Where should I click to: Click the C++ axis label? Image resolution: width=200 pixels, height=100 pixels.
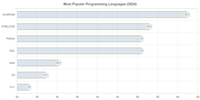coord(12,87)
